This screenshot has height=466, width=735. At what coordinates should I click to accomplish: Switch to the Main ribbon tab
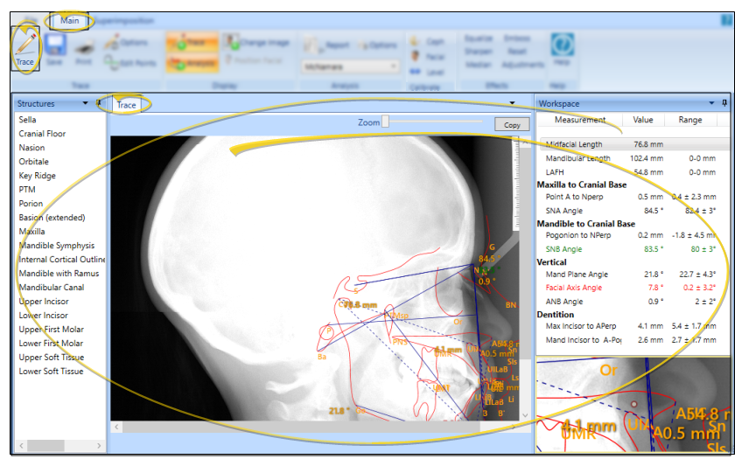[69, 20]
